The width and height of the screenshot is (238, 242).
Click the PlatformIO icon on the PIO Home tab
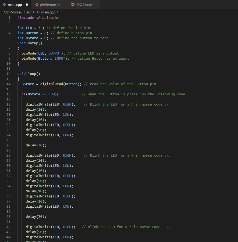[73, 4]
